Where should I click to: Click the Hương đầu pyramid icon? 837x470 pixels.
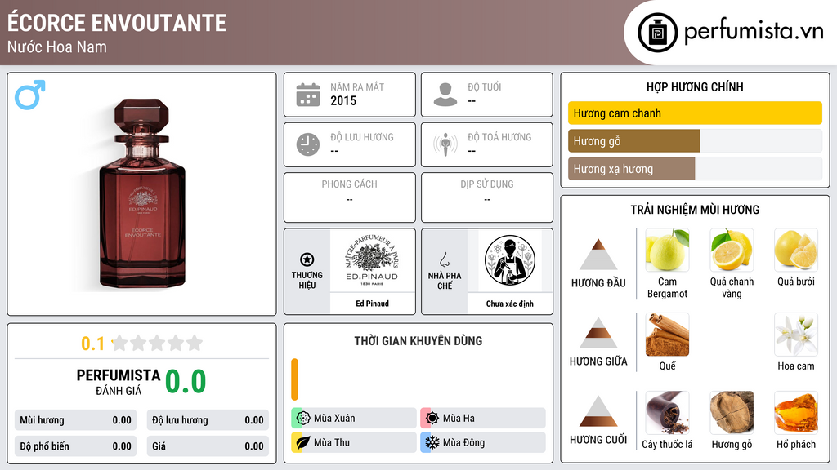coord(598,255)
